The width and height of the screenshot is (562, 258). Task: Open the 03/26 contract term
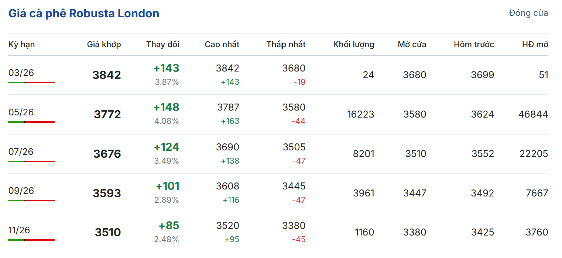click(21, 73)
